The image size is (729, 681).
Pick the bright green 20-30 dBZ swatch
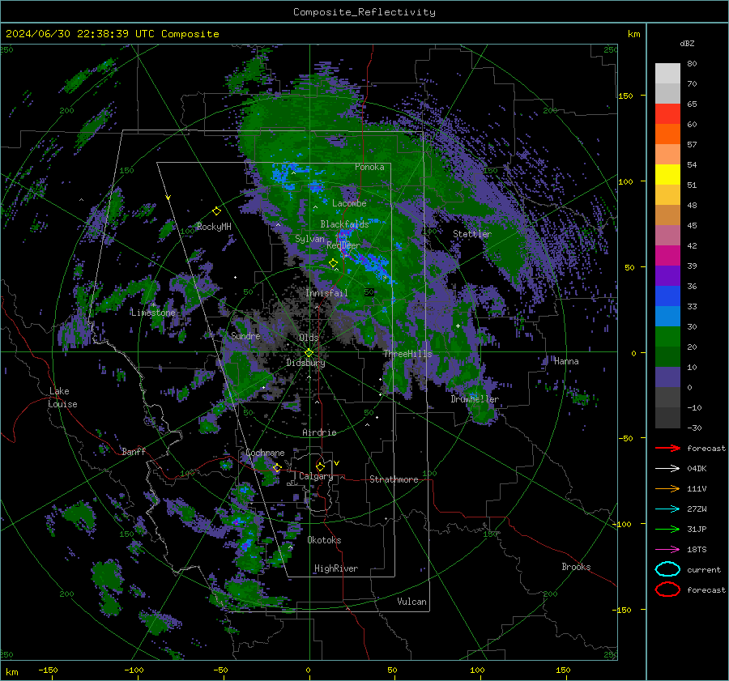(x=667, y=337)
